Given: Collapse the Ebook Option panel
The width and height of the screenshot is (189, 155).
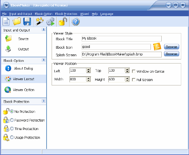Looking at the screenshot, I should (x=44, y=60).
